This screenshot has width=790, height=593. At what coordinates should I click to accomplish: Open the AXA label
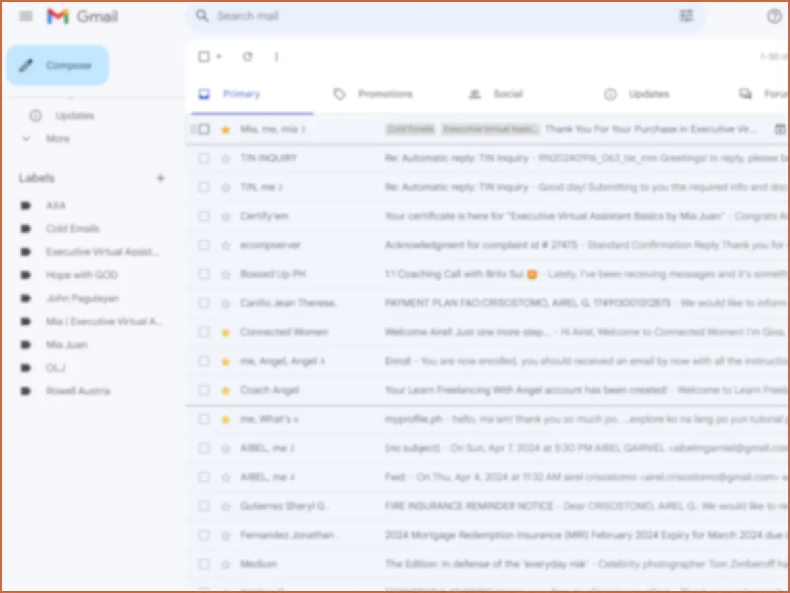coord(56,206)
